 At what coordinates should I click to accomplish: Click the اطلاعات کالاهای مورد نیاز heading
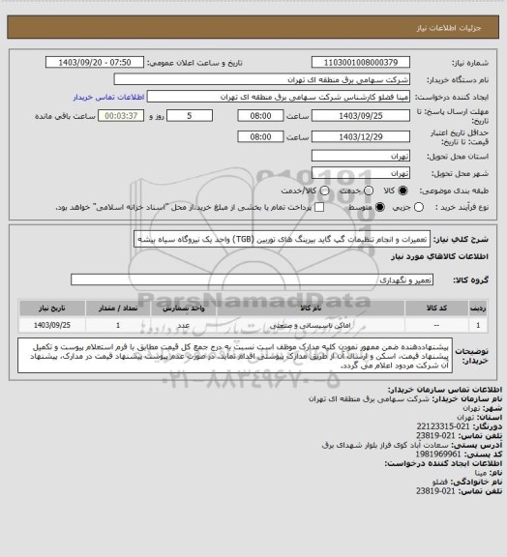[x=440, y=256]
